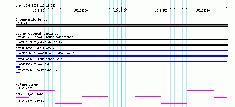
Task: Open nsv5674389 (Chuang2021) label
Action: click(34, 64)
